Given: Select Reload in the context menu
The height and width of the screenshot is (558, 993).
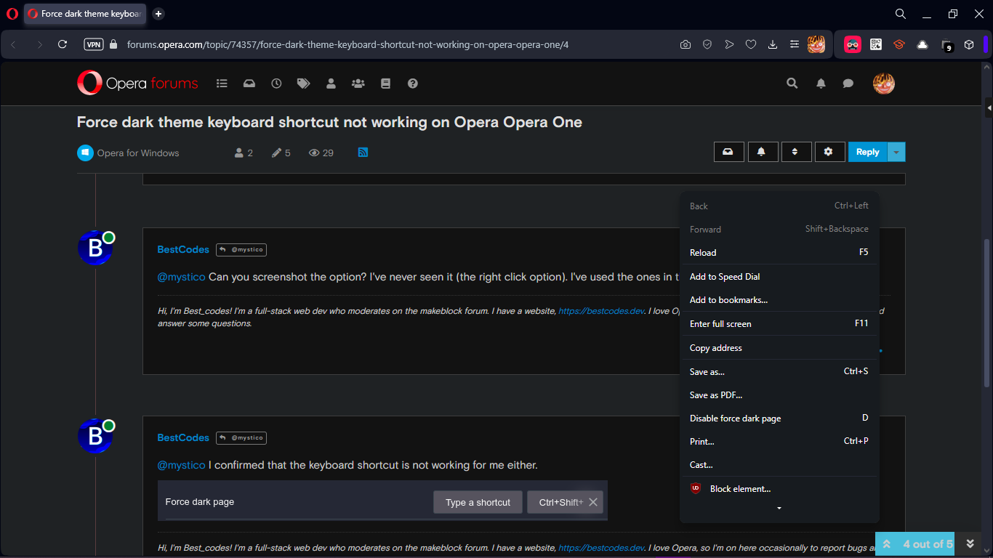Looking at the screenshot, I should [x=779, y=253].
